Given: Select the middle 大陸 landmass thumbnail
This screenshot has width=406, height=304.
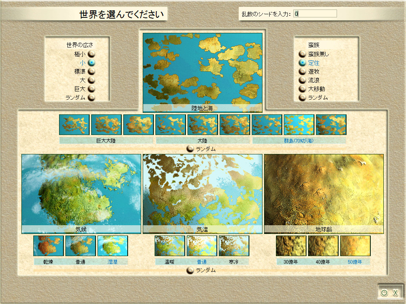Looking at the screenshot, I should pos(203,125).
